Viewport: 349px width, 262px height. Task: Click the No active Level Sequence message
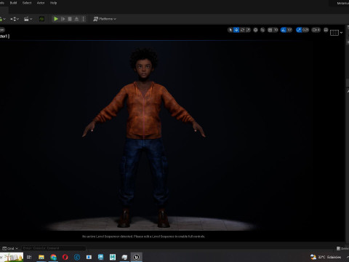click(143, 237)
